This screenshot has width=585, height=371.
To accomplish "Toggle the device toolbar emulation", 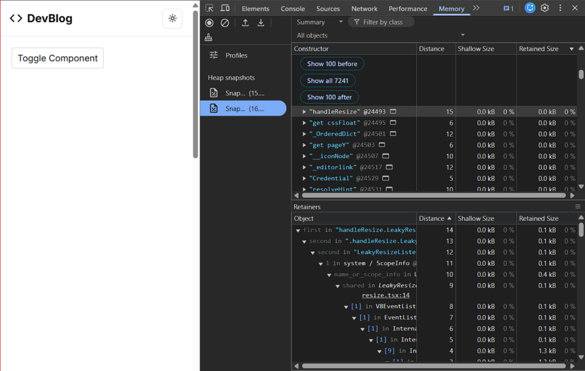I will click(x=225, y=8).
